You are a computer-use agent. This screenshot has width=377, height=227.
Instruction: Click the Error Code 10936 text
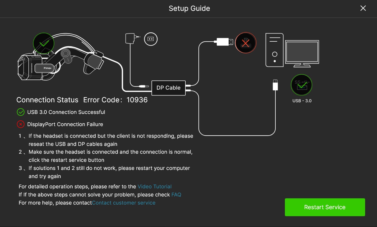(115, 100)
